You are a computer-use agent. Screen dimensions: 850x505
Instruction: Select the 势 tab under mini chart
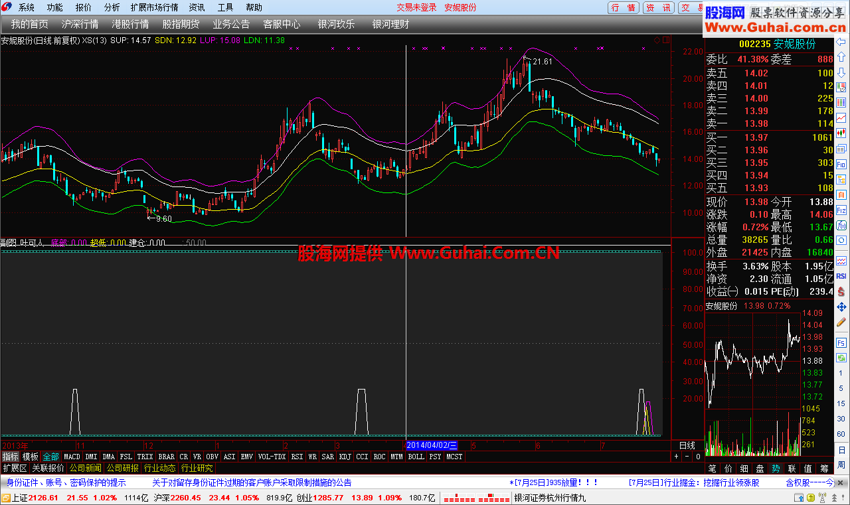[x=775, y=468]
